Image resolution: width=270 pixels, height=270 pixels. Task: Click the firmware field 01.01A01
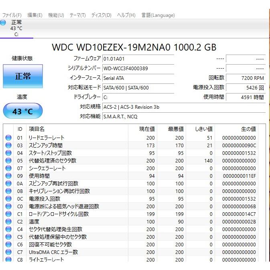coord(138,59)
